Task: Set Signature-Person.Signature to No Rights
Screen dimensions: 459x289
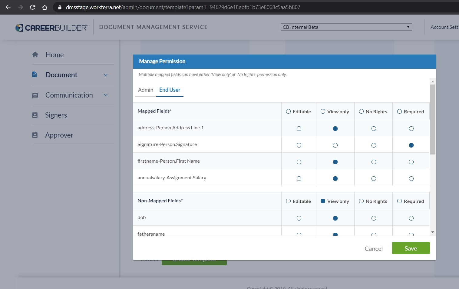Action: click(373, 145)
